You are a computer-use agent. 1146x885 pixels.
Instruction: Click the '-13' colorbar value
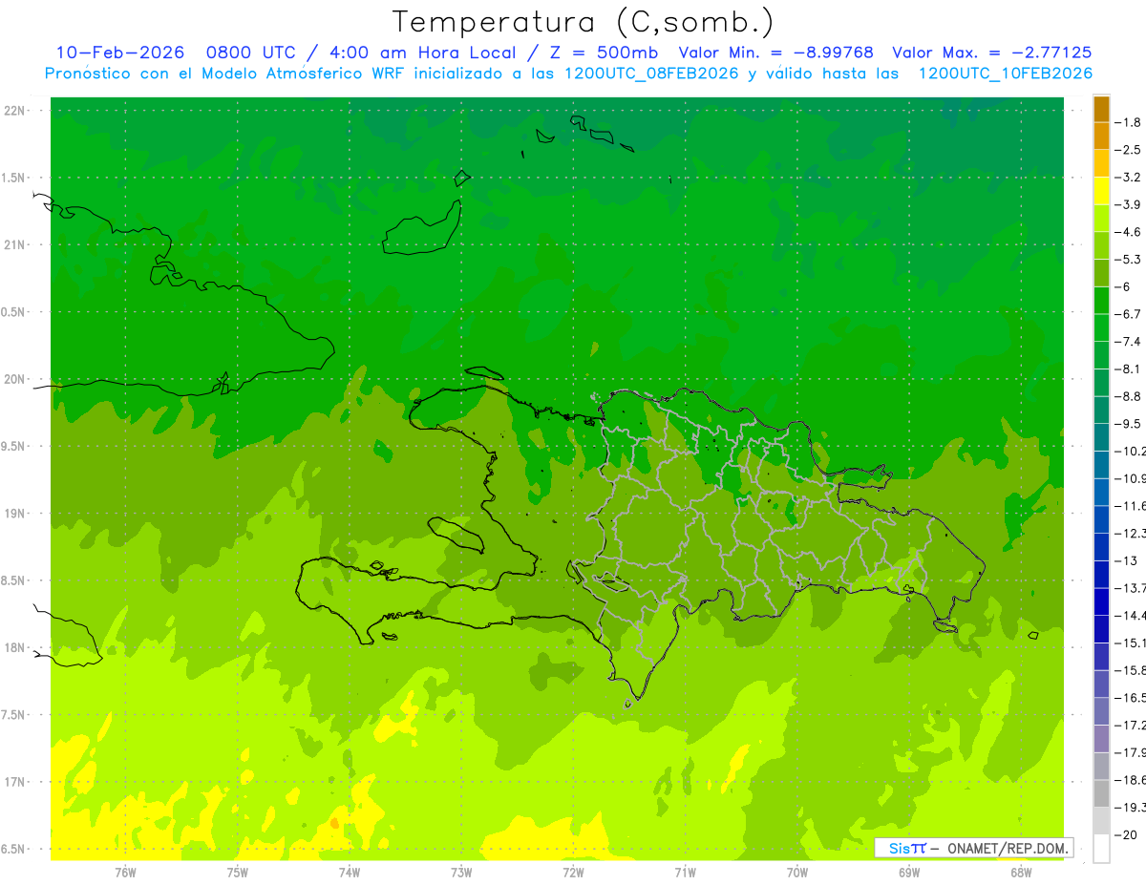1126,560
